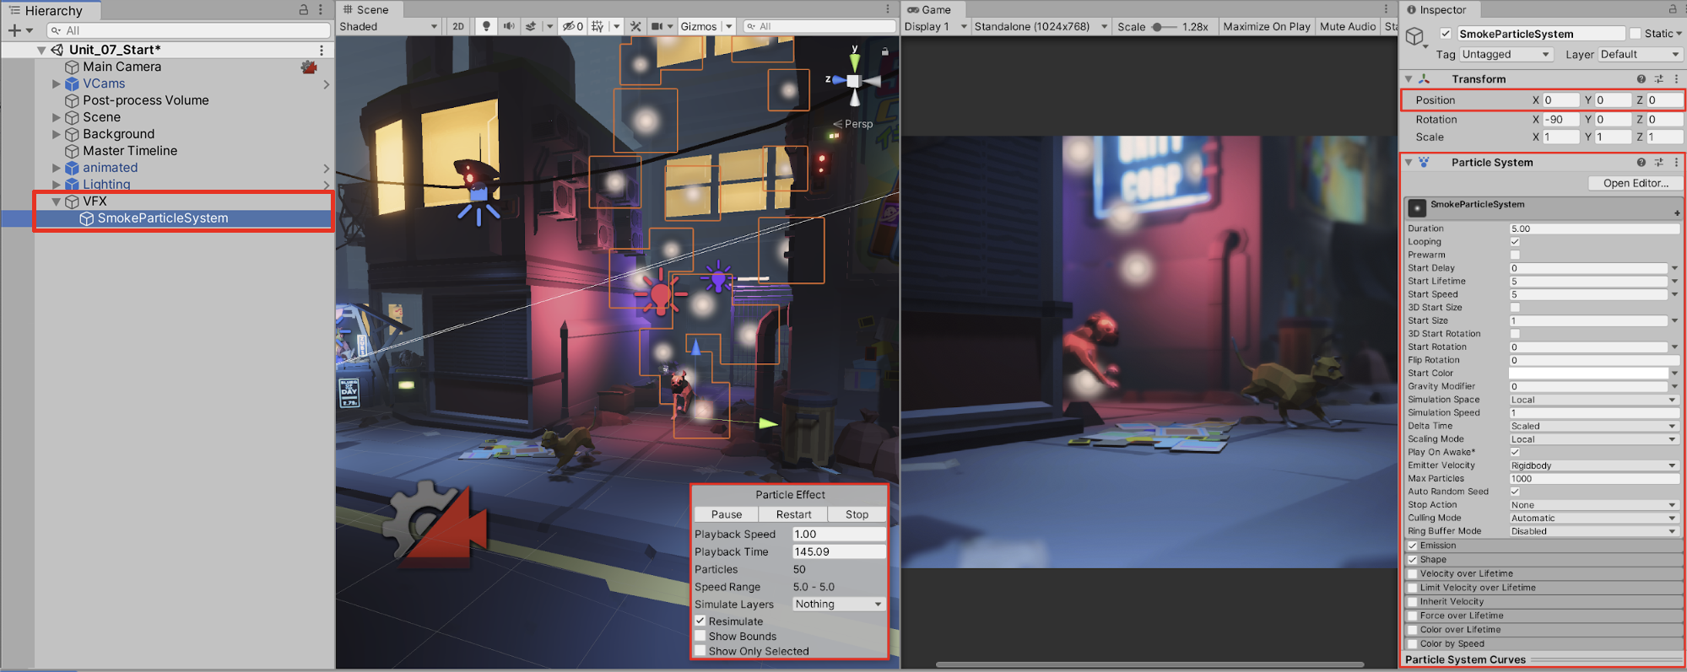Screen dimensions: 1687x672
Task: Click the hidden objects eye icon in Scene toolbar
Action: [x=572, y=26]
